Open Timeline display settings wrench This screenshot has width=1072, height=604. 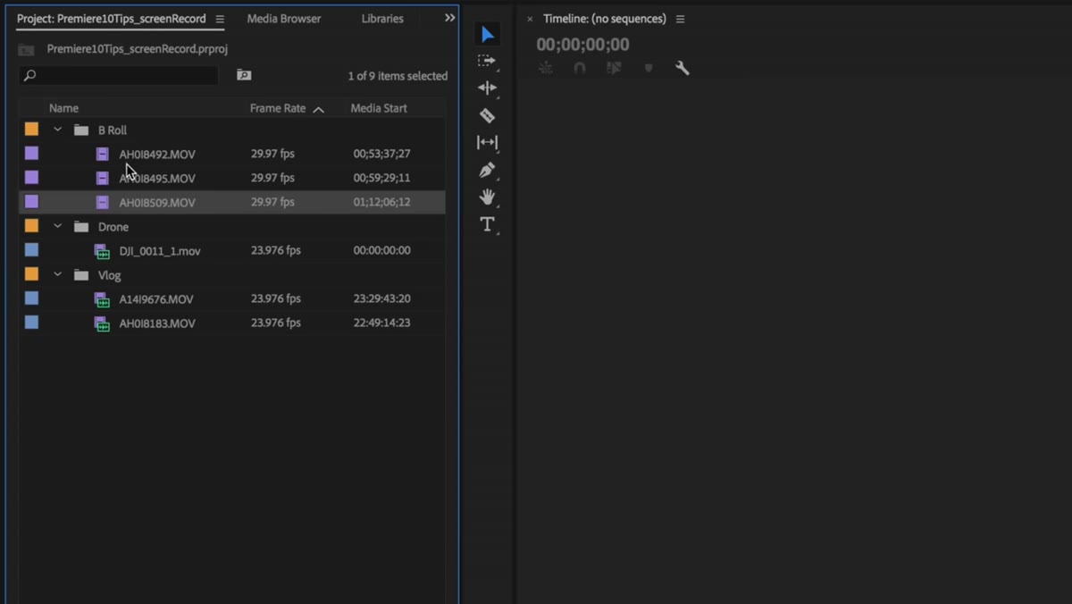tap(683, 68)
